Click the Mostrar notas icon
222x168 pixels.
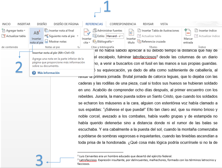coord(47,42)
